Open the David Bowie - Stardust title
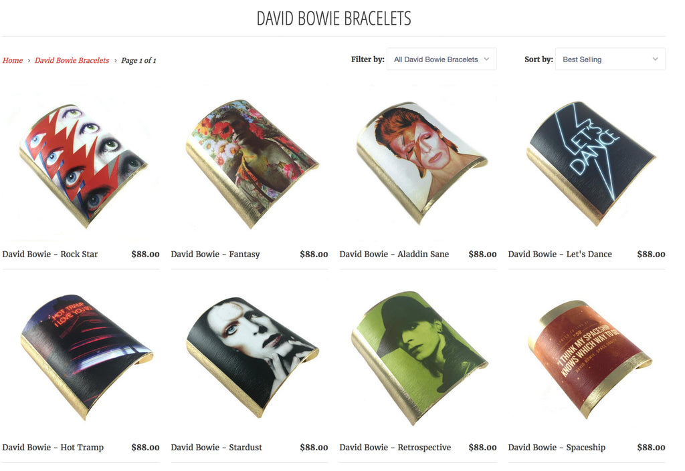 click(217, 448)
